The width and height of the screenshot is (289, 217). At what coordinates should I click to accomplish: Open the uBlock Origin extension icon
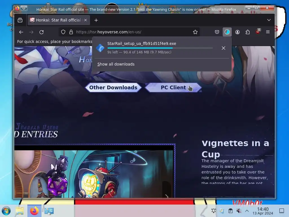(x=258, y=32)
